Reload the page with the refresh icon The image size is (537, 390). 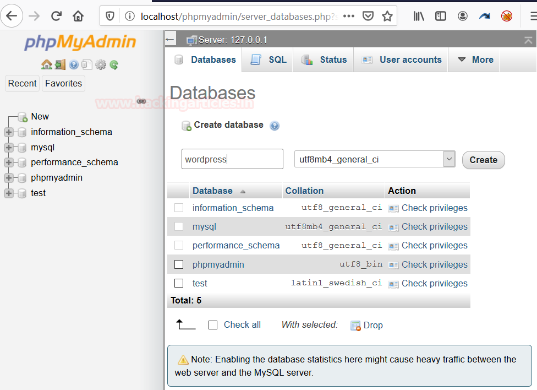(x=56, y=16)
